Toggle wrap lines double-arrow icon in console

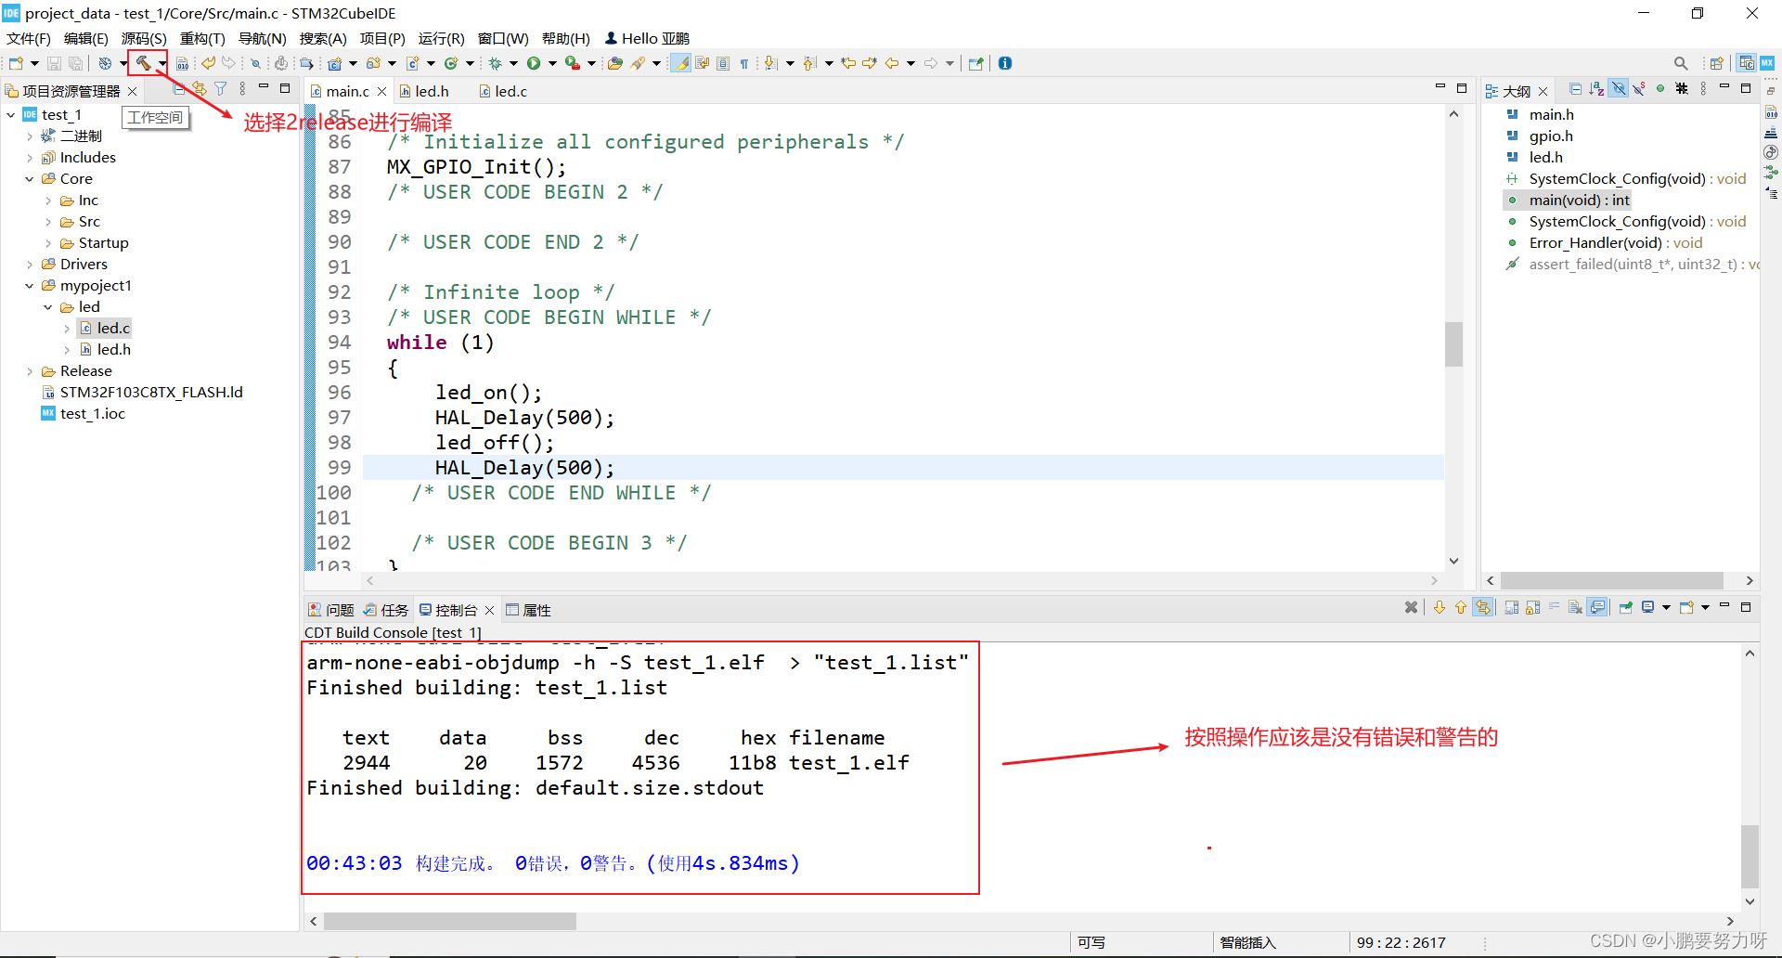pyautogui.click(x=1483, y=608)
